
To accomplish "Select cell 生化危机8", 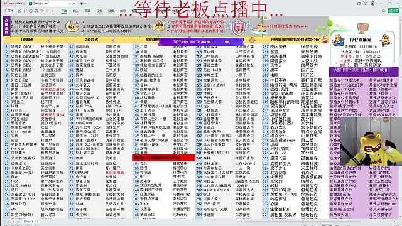I will pyautogui.click(x=279, y=209).
